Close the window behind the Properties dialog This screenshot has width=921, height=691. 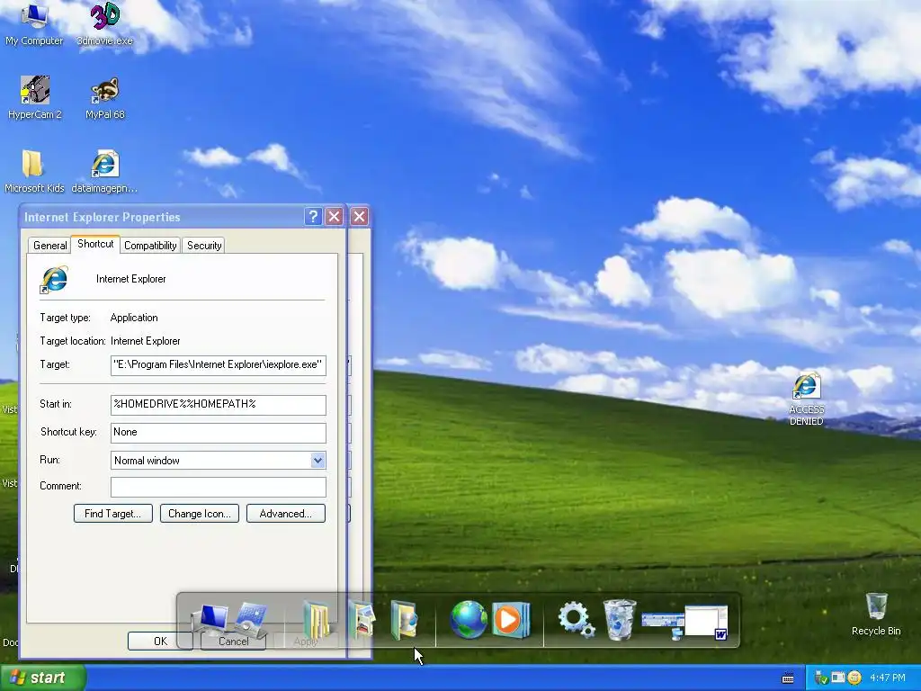[x=360, y=217]
